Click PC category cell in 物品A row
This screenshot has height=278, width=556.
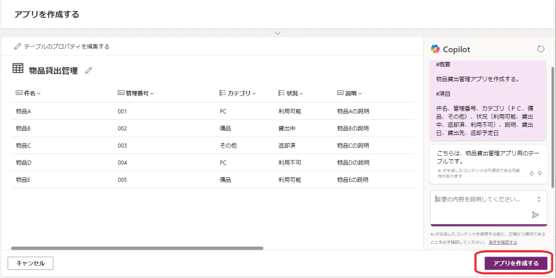click(x=223, y=111)
